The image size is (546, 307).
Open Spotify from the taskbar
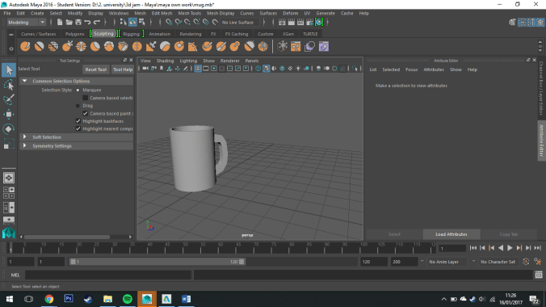pos(128,299)
